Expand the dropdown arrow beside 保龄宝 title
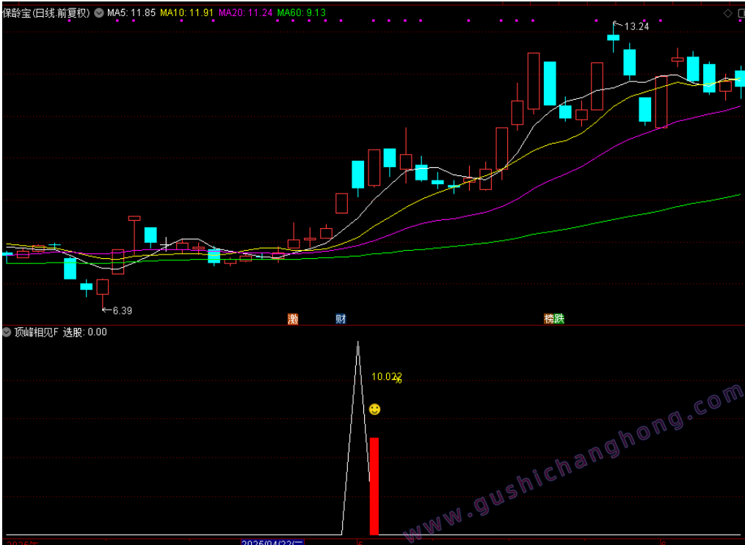 pyautogui.click(x=99, y=12)
